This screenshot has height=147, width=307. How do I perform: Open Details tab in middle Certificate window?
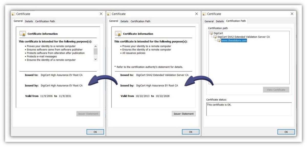124,21
